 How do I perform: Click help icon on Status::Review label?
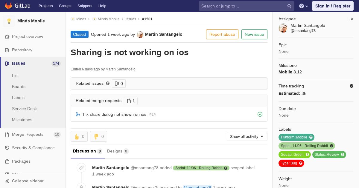(x=343, y=155)
